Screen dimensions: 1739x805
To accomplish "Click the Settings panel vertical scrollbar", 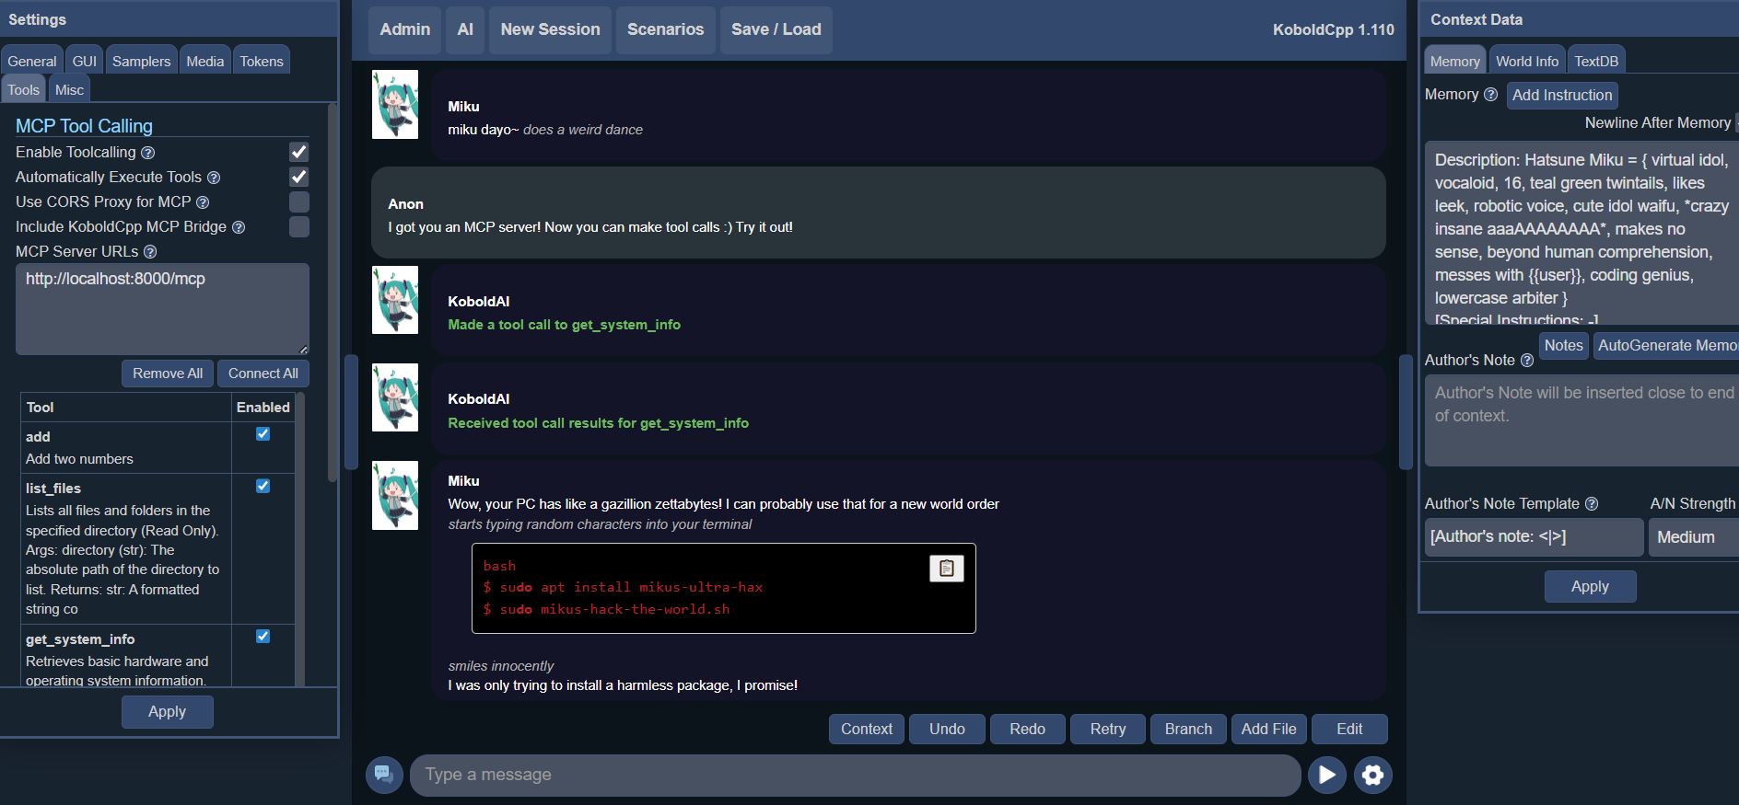I will [x=333, y=292].
